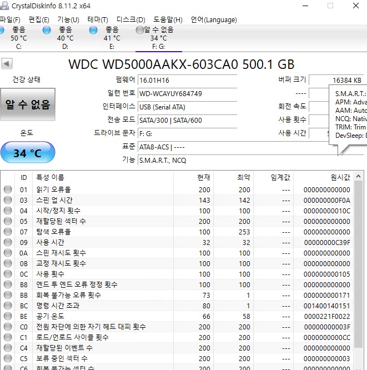Viewport: 367px width, 370px height.
Task: Open the 테마(T) menu
Action: pos(97,20)
